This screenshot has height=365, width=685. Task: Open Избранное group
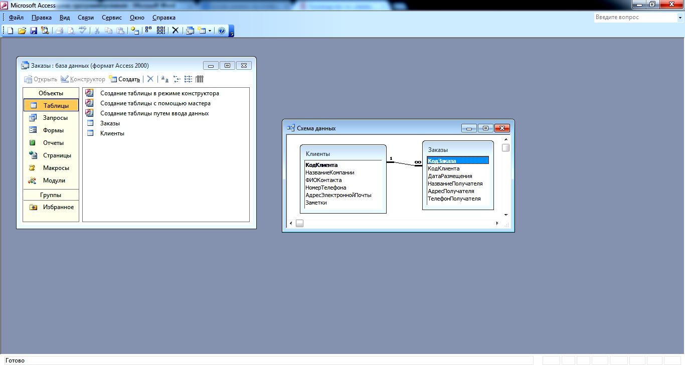point(51,207)
